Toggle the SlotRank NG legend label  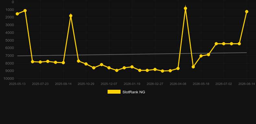(134, 92)
